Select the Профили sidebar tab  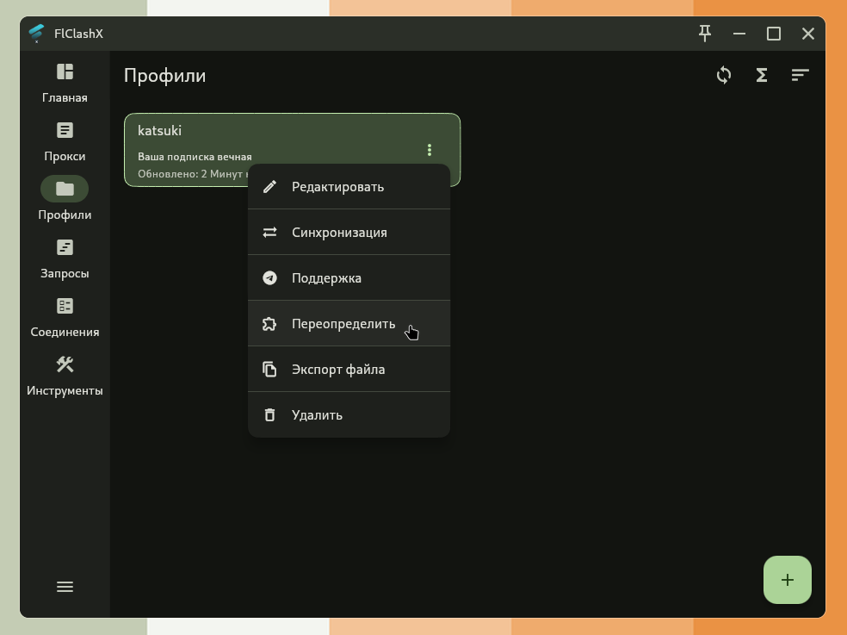point(65,190)
